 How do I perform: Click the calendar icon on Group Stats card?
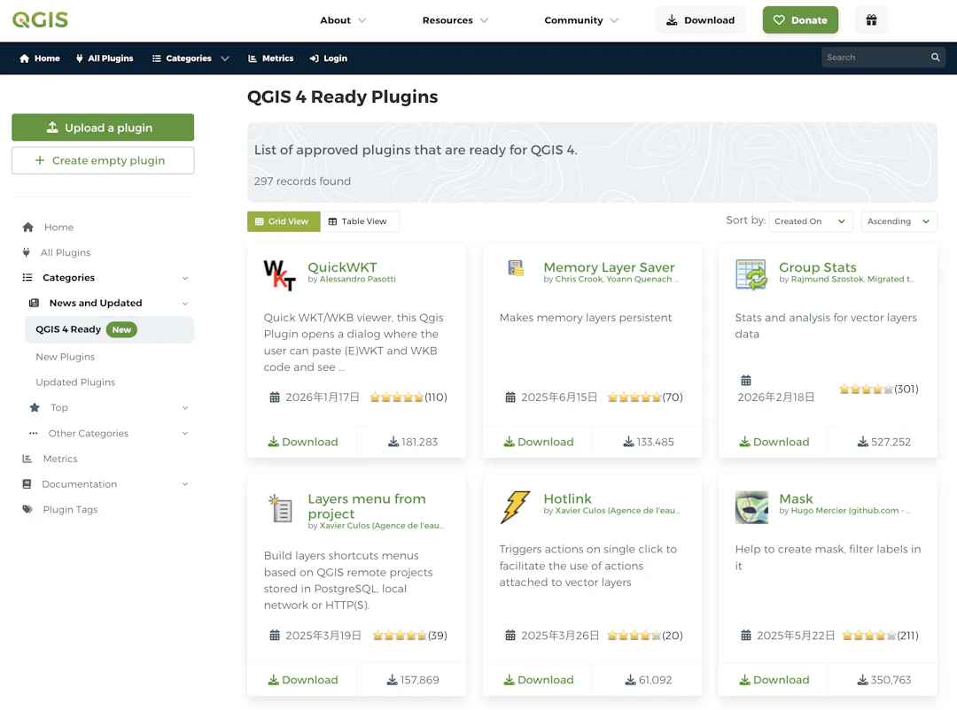pyautogui.click(x=746, y=381)
